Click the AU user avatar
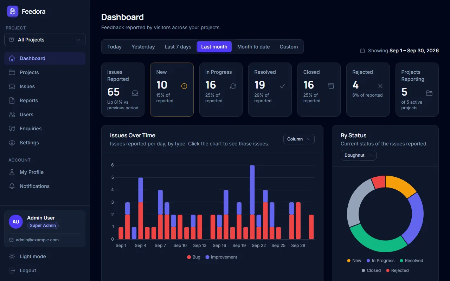This screenshot has height=281, width=450. click(x=16, y=222)
